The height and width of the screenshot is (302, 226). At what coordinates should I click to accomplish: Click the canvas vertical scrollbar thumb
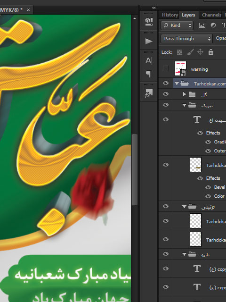click(135, 169)
